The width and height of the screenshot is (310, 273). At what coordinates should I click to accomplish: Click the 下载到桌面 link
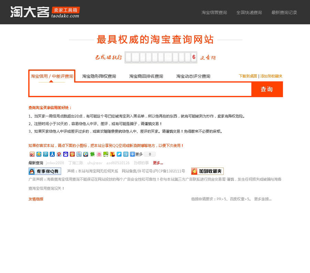click(248, 76)
